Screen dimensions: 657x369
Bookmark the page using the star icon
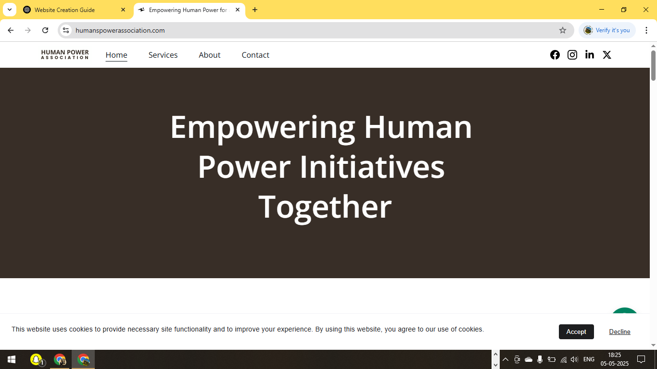coord(563,30)
